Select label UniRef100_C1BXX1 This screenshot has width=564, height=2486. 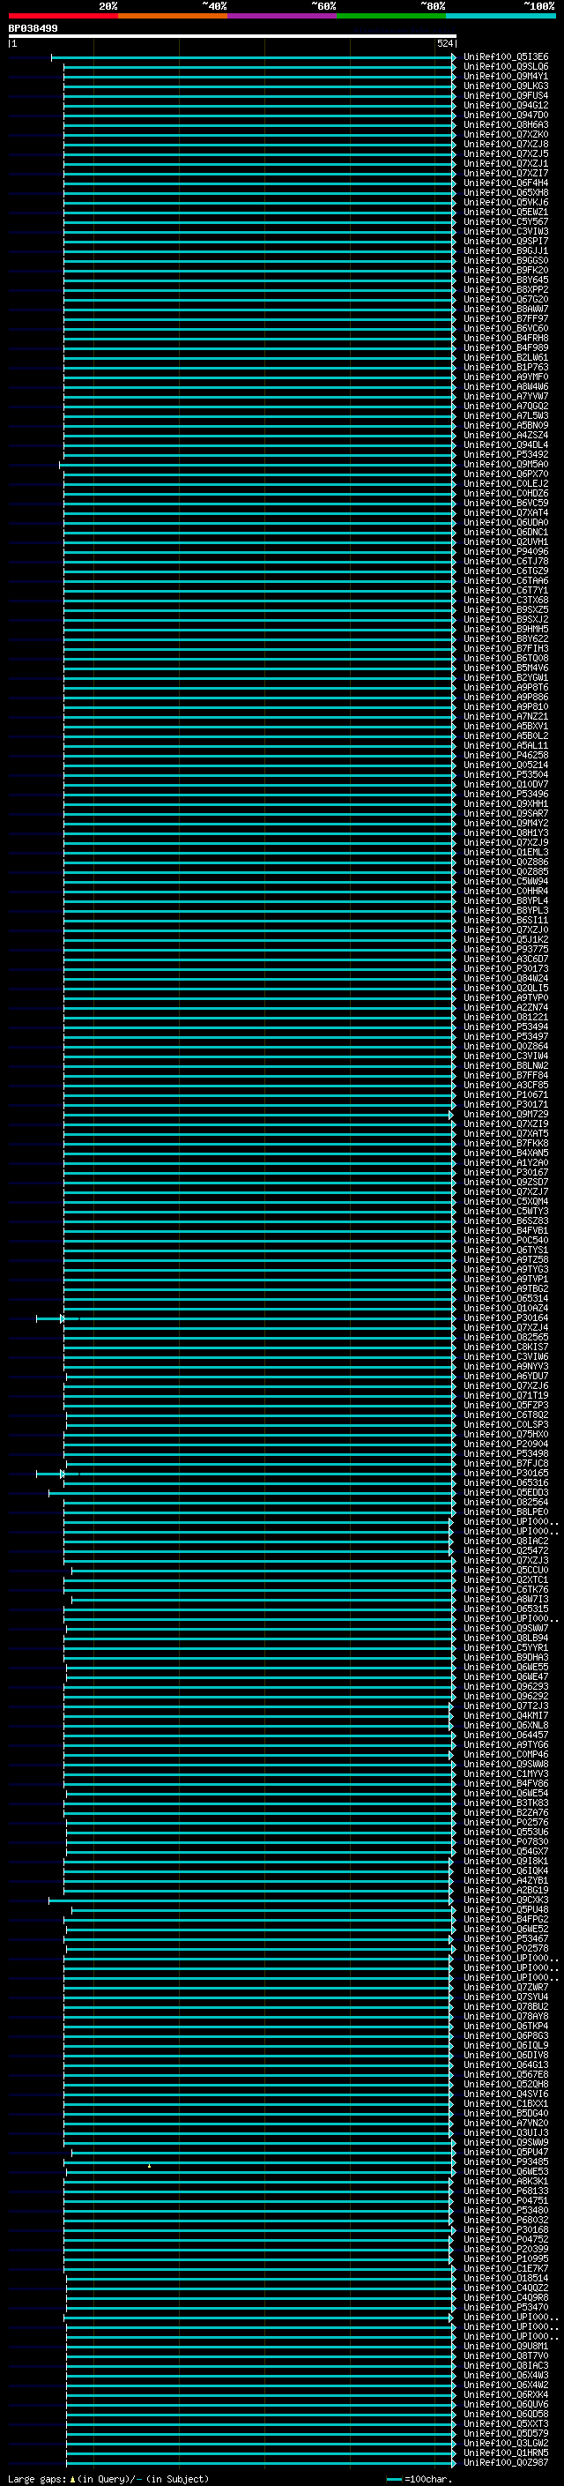point(506,2104)
